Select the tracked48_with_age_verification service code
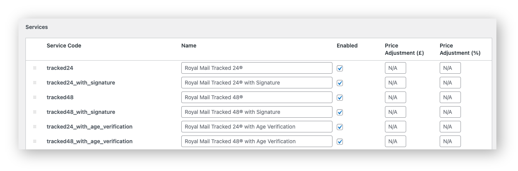This screenshot has width=518, height=171. click(89, 141)
